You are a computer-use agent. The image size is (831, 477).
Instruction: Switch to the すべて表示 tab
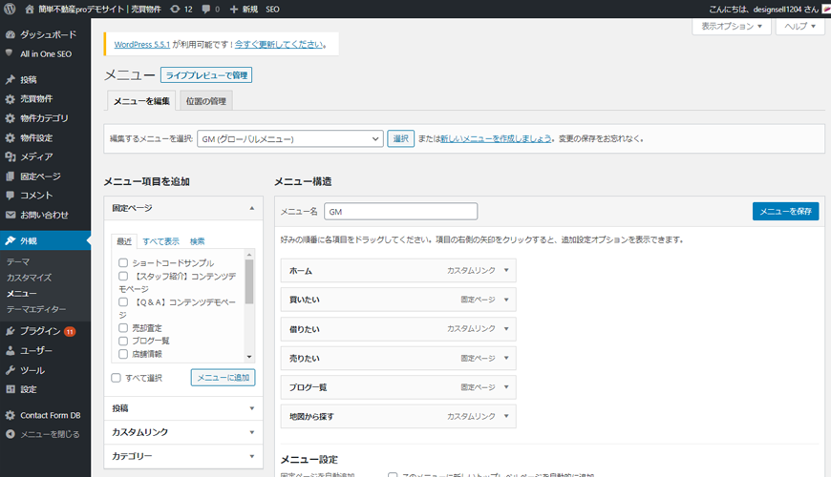point(160,241)
